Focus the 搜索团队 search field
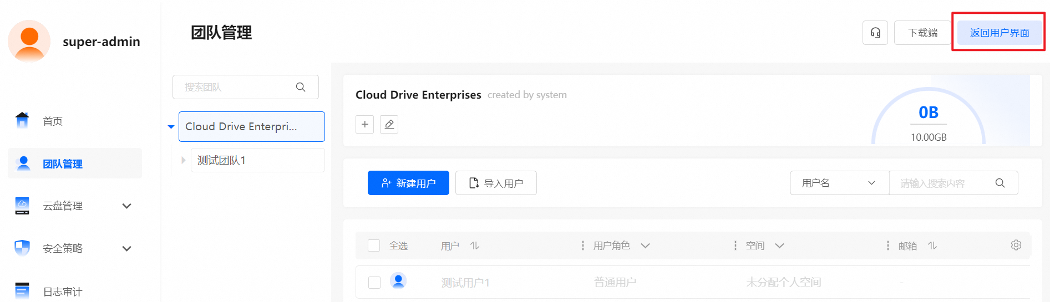The height and width of the screenshot is (302, 1050). (246, 87)
